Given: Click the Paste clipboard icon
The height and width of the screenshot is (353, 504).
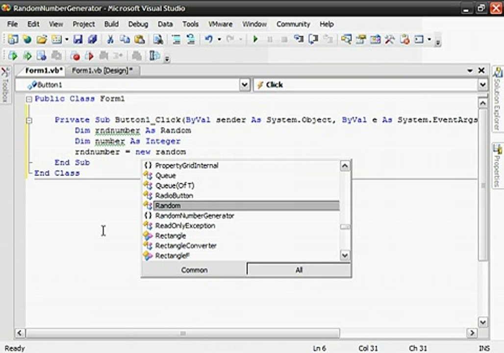Looking at the screenshot, I should 140,40.
